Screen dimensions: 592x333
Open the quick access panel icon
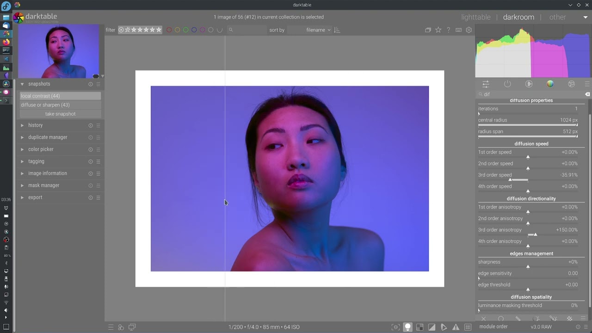pos(486,84)
